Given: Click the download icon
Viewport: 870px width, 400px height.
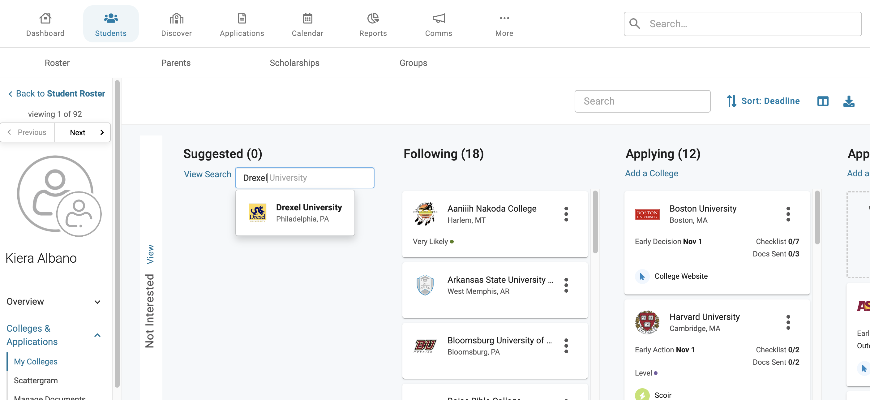Looking at the screenshot, I should click(849, 101).
